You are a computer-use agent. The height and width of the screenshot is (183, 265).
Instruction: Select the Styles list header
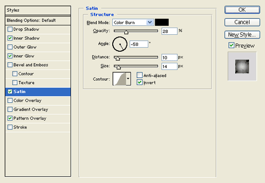(x=38, y=10)
